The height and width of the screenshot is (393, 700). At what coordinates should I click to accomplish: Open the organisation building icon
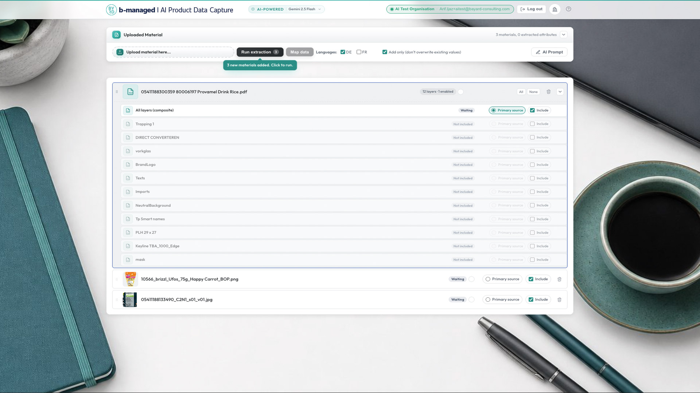pyautogui.click(x=555, y=9)
